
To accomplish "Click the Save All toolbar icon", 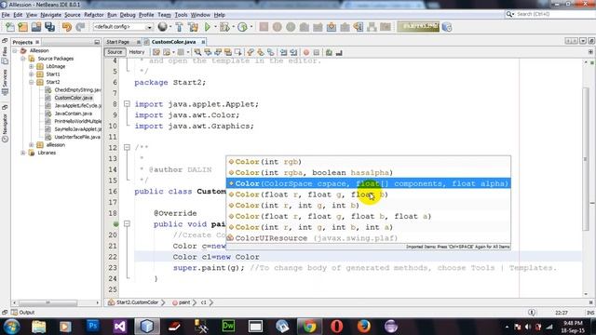I will pos(49,27).
